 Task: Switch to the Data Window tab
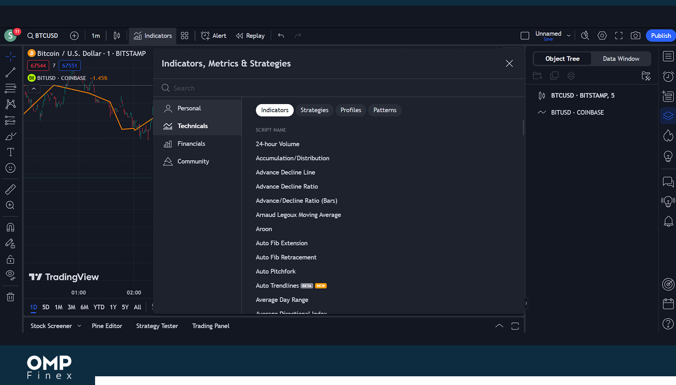[x=621, y=59]
